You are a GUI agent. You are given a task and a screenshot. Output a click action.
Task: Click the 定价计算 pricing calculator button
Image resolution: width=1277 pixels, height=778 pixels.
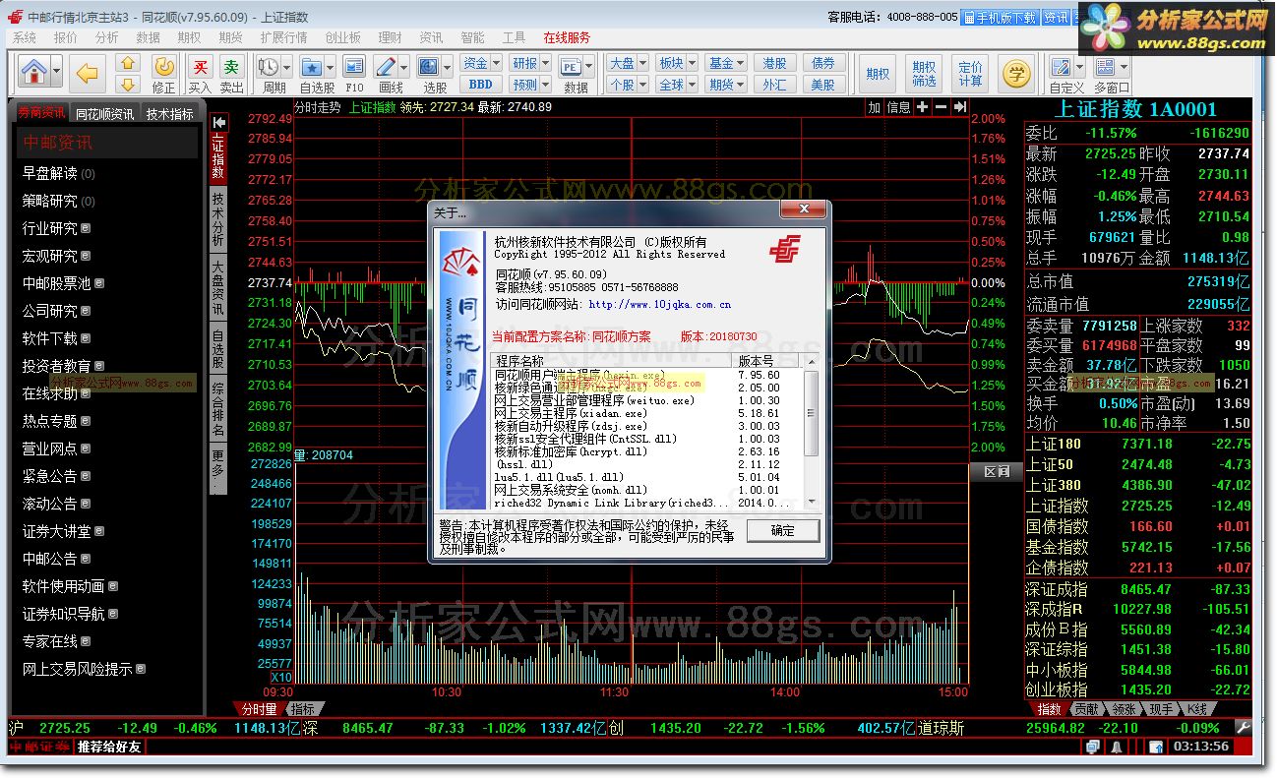[x=970, y=74]
